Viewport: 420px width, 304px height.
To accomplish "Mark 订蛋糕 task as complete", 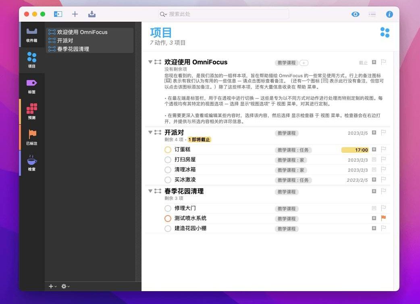I will [168, 150].
